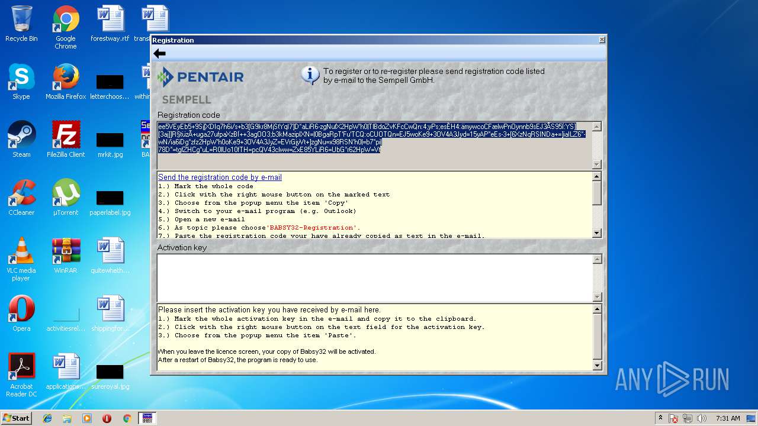Open Opera from the taskbar

(x=107, y=418)
